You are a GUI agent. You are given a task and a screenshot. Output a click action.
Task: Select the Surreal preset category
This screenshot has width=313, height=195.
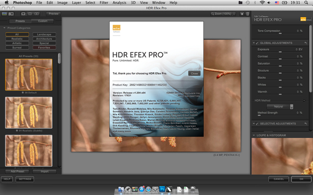click(x=17, y=47)
